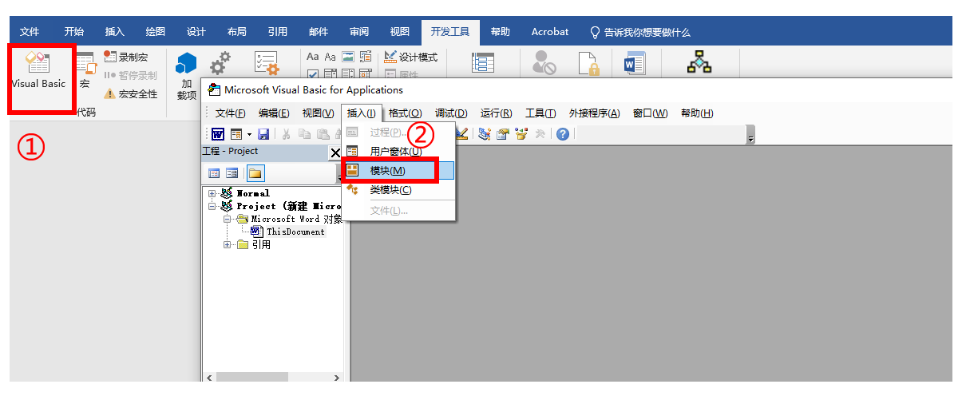Switch to the 设计 ribbon tab
Screen dimensions: 966x396
(x=196, y=32)
